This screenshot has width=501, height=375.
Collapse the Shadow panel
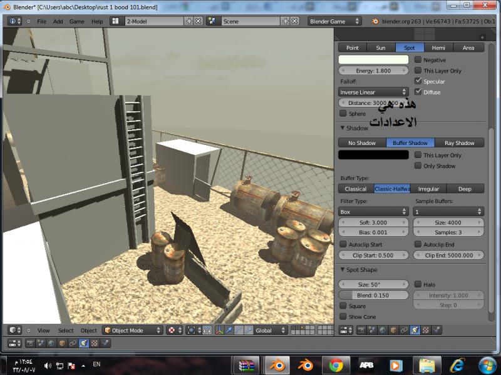pos(343,128)
